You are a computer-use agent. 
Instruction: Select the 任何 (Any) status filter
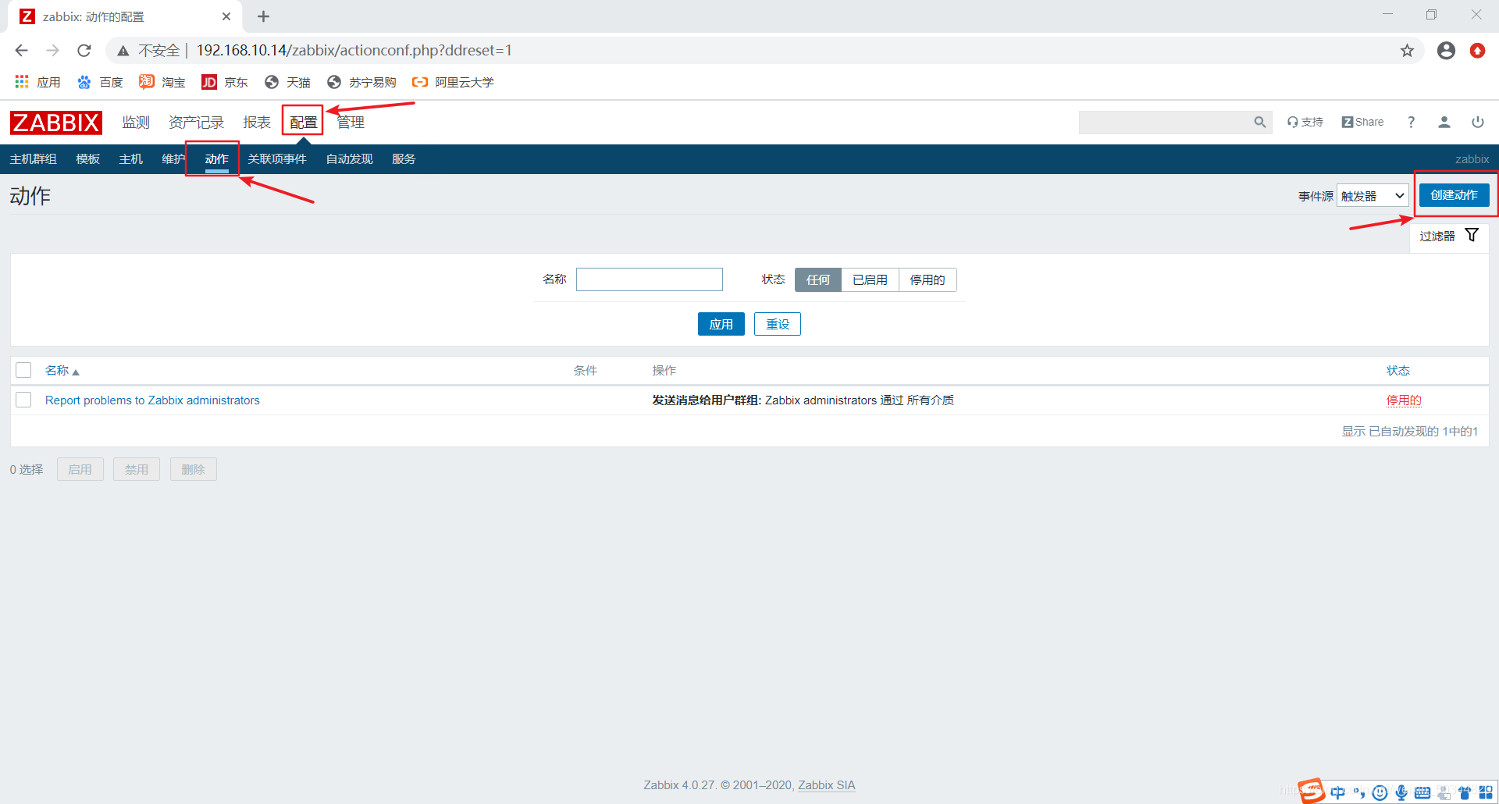[818, 279]
